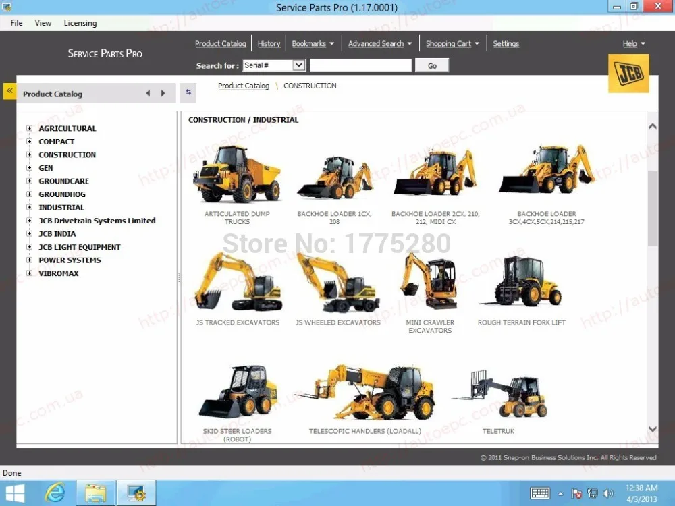This screenshot has width=675, height=506.
Task: Expand the JCB INDIA tree node
Action: point(29,234)
